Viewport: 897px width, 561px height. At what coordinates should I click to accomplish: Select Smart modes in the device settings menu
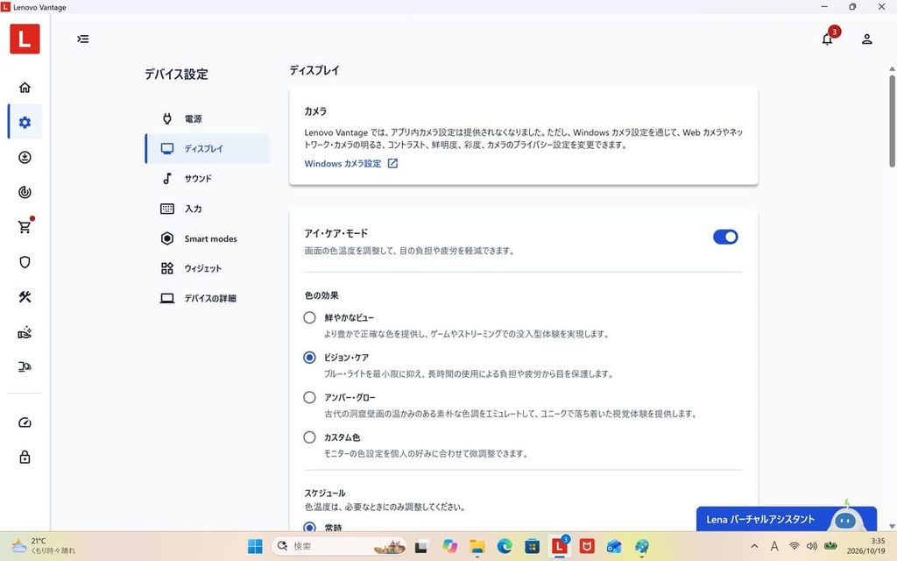pyautogui.click(x=207, y=238)
